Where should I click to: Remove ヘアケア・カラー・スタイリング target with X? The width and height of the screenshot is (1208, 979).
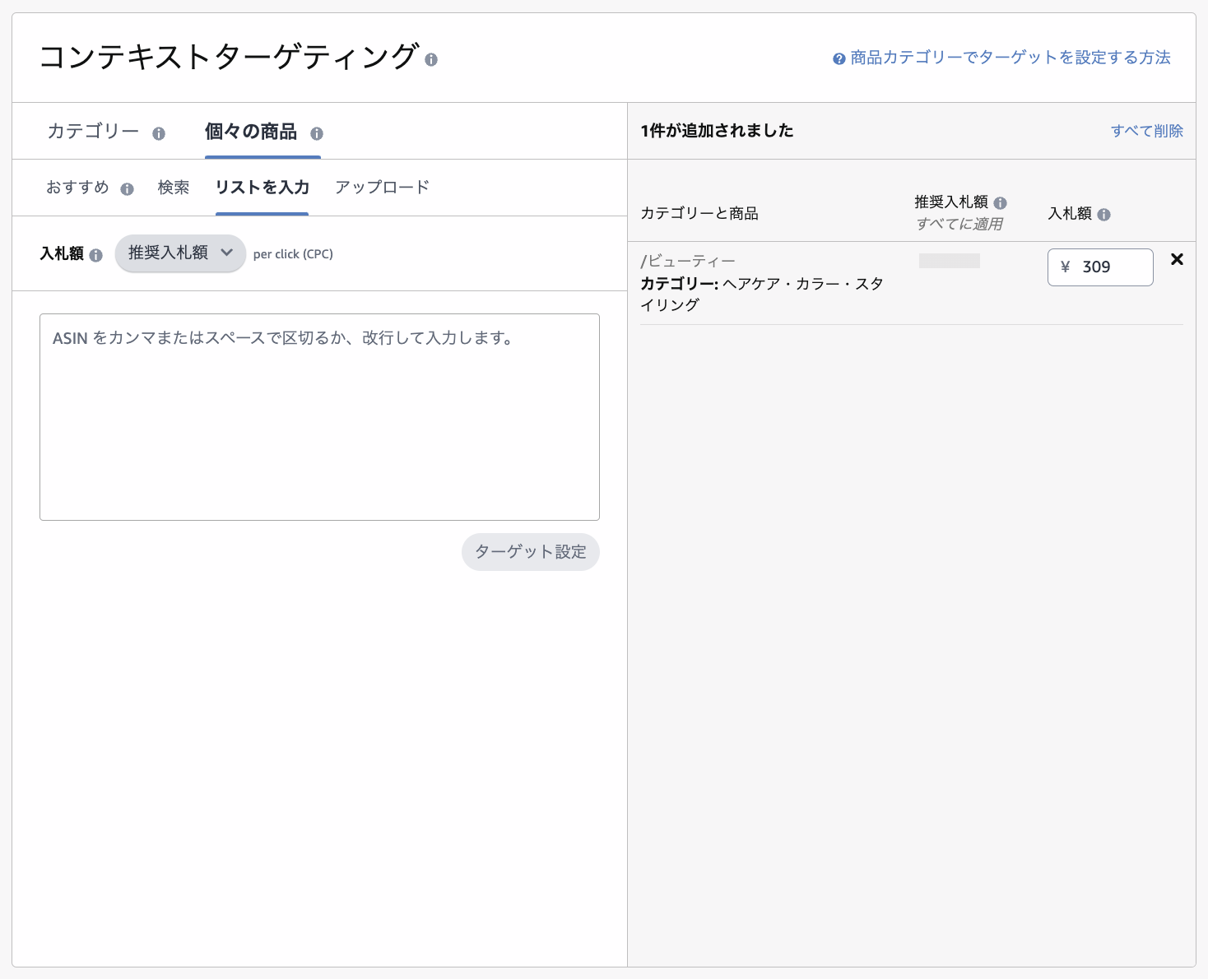[x=1177, y=260]
